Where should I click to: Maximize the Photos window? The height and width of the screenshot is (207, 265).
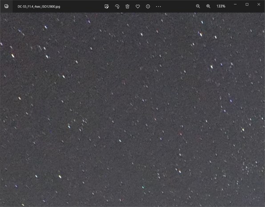pos(247,4)
